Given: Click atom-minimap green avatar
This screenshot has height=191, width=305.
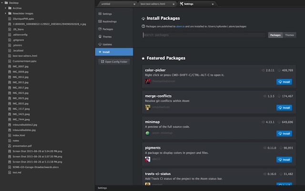Looking at the screenshot, I should pyautogui.click(x=147, y=133).
